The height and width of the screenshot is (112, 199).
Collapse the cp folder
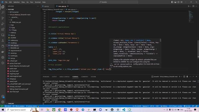(11, 20)
